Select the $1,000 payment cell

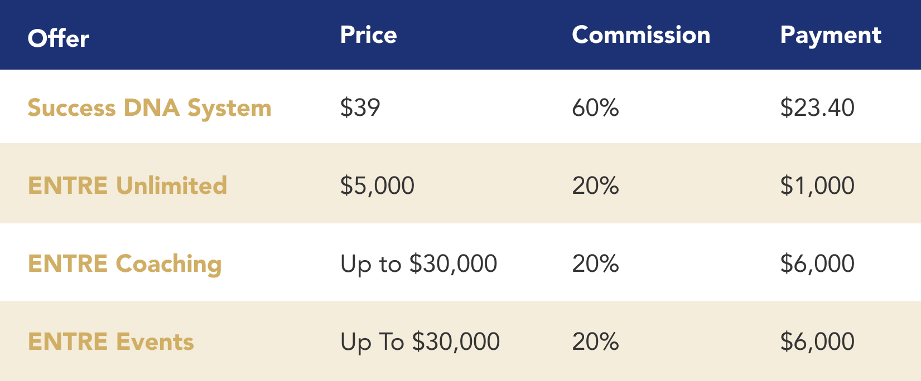817,186
